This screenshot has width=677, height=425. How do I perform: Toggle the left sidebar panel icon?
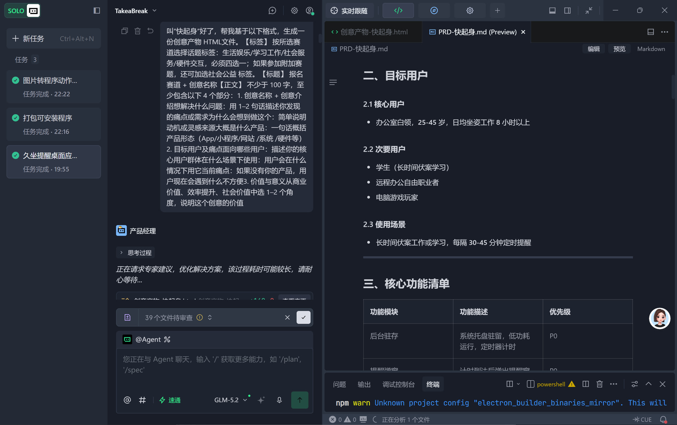[97, 11]
